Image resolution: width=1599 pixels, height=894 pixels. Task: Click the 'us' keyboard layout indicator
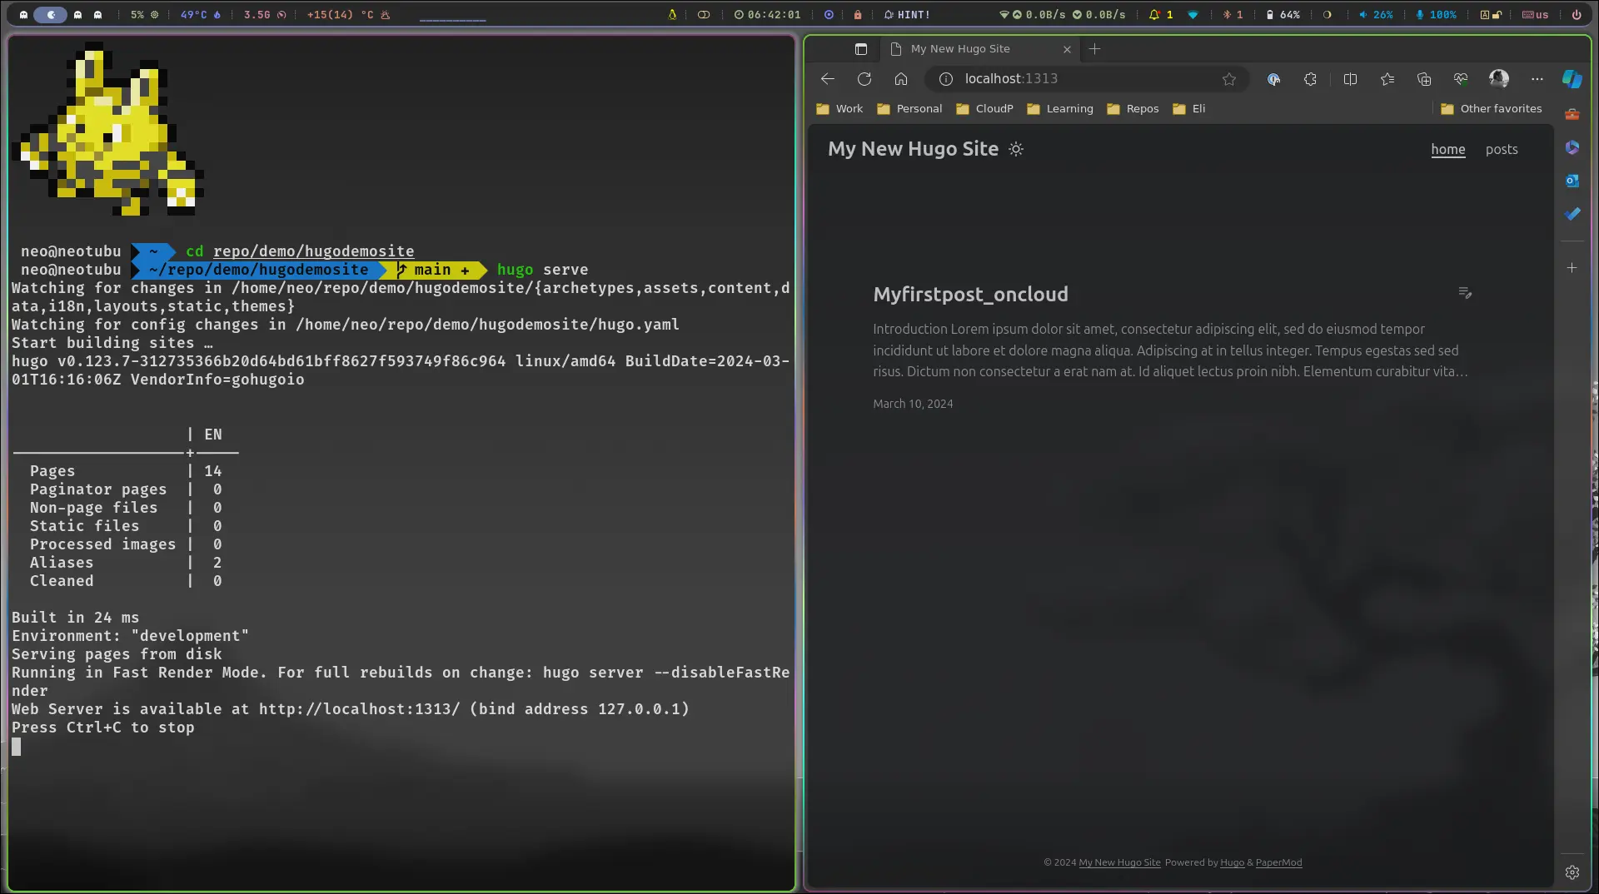(x=1535, y=14)
